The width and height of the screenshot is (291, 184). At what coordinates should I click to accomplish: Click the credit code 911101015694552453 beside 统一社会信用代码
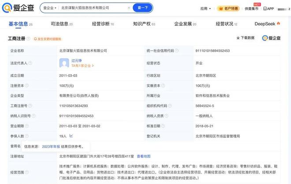coord(213,51)
